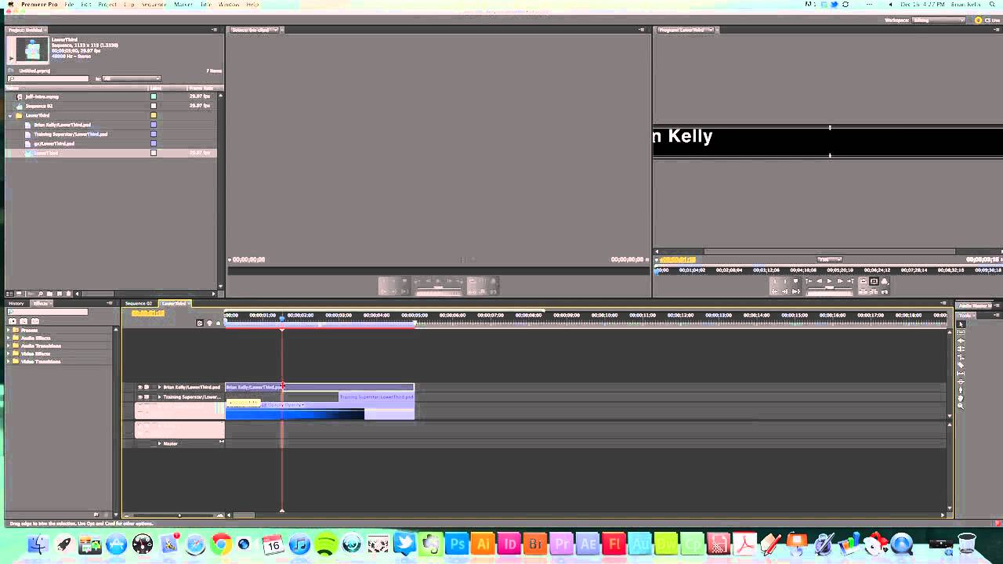Viewport: 1003px width, 564px height.
Task: Select the jeff-intro.mpeg project item
Action: [x=42, y=96]
